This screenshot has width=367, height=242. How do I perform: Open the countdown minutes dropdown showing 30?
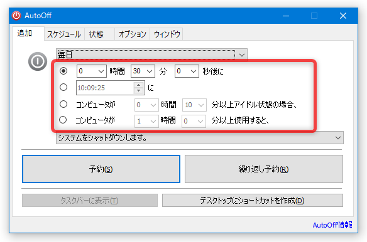(143, 71)
